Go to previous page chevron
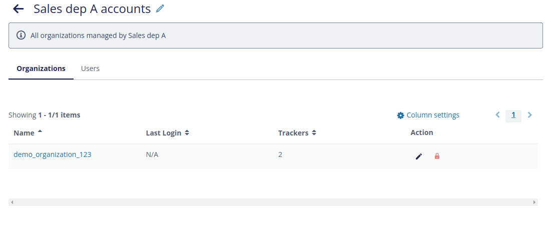Viewport: 548px width, 235px height. click(x=497, y=114)
